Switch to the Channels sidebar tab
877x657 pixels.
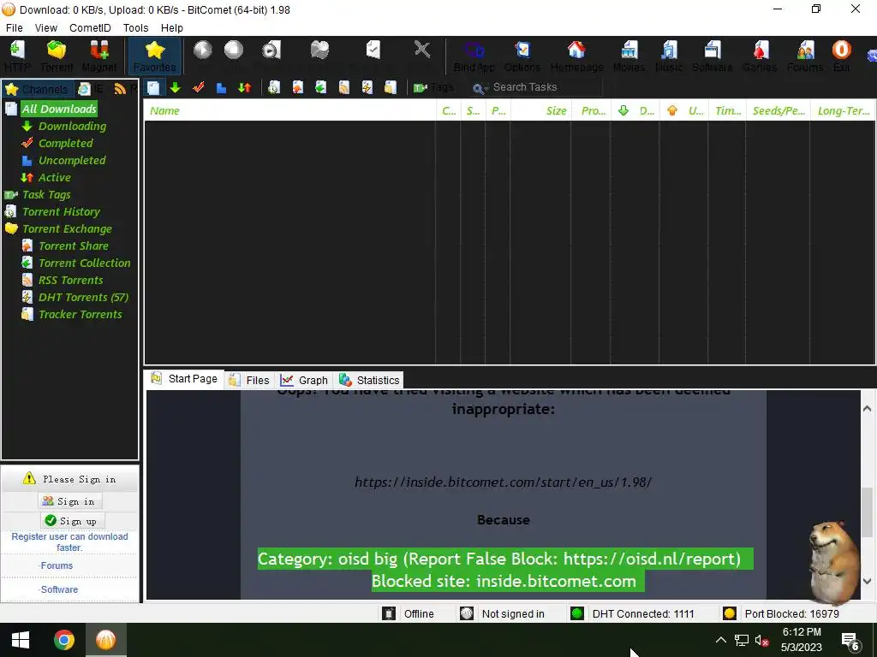coord(37,89)
